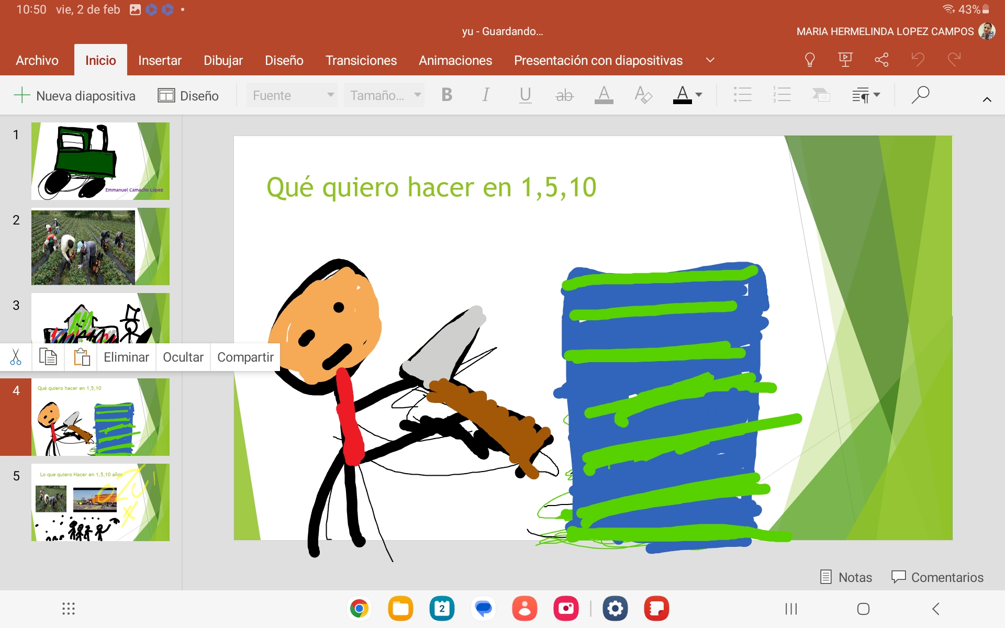Screen dimensions: 1005x628
Task: Click the Cut scissors icon
Action: tap(16, 357)
